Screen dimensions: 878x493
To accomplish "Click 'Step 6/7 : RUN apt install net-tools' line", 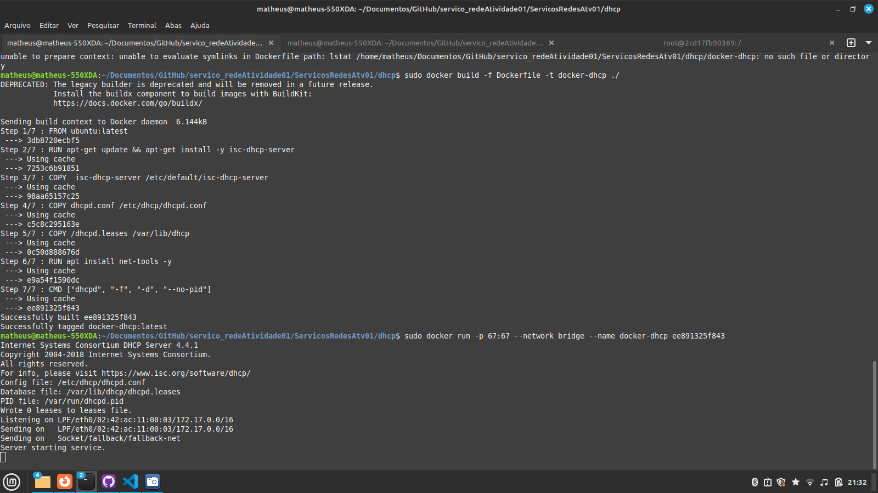I will [86, 261].
